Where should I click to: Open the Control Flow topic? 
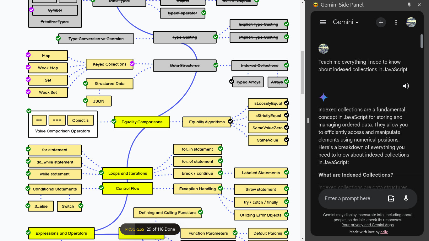click(x=128, y=189)
